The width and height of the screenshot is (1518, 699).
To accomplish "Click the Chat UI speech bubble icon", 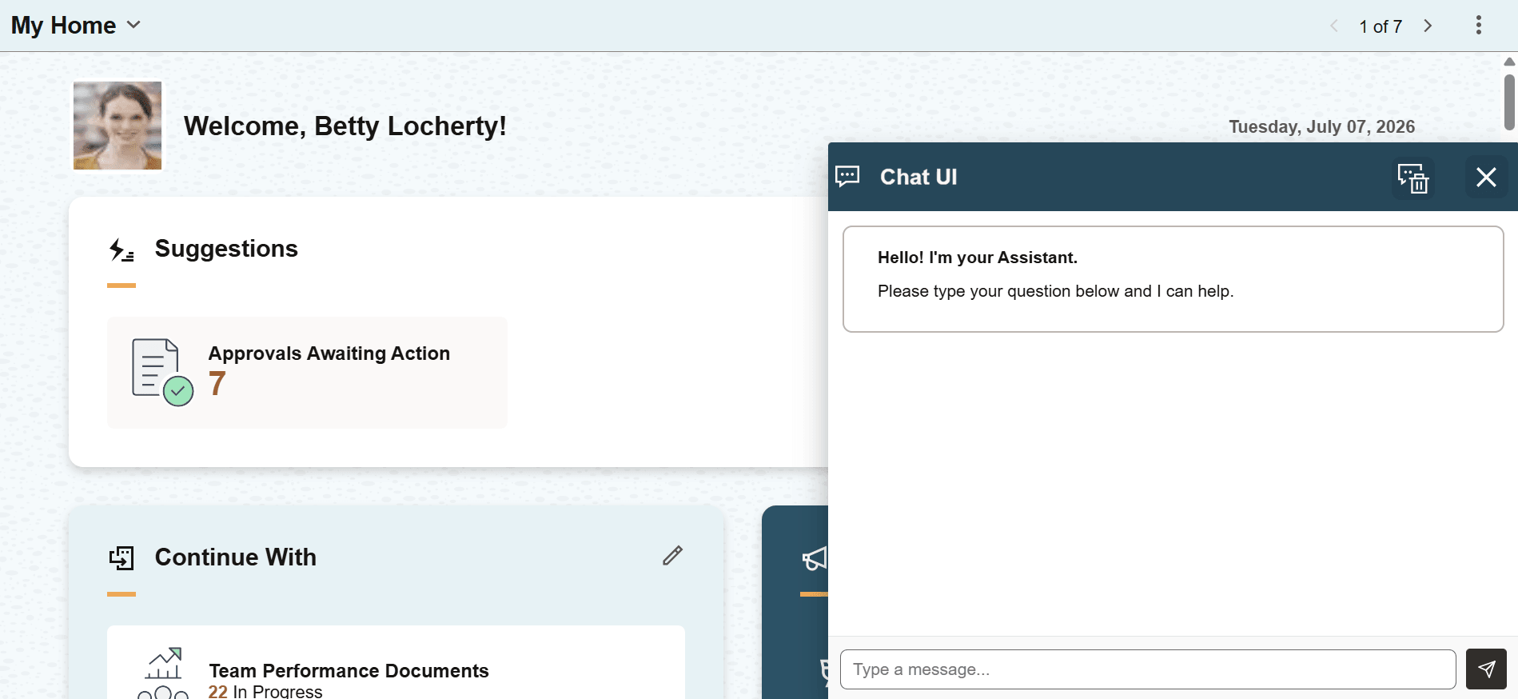I will point(847,176).
